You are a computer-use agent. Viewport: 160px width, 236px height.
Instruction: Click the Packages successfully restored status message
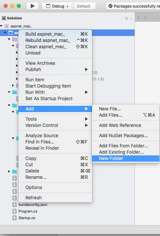(133, 6)
